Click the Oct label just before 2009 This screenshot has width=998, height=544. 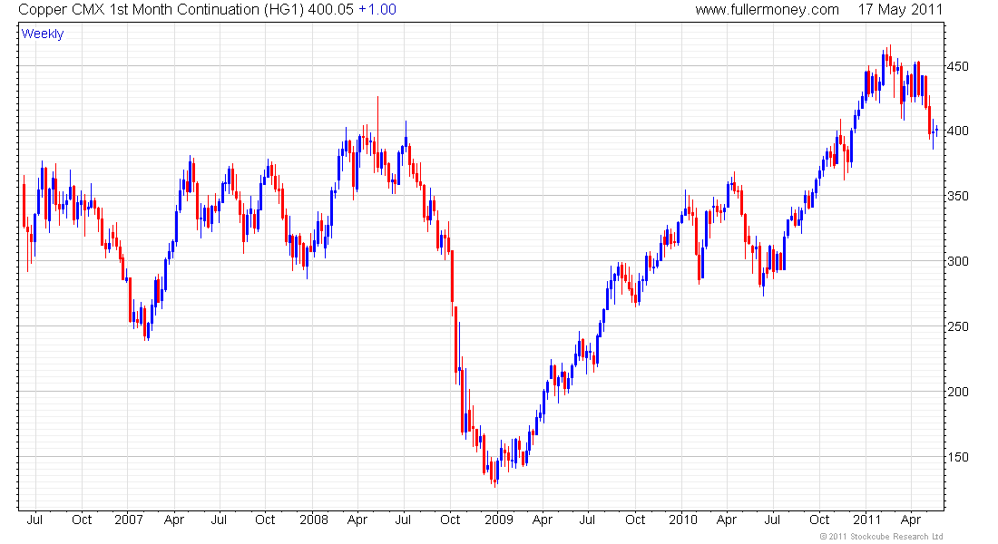(x=450, y=520)
